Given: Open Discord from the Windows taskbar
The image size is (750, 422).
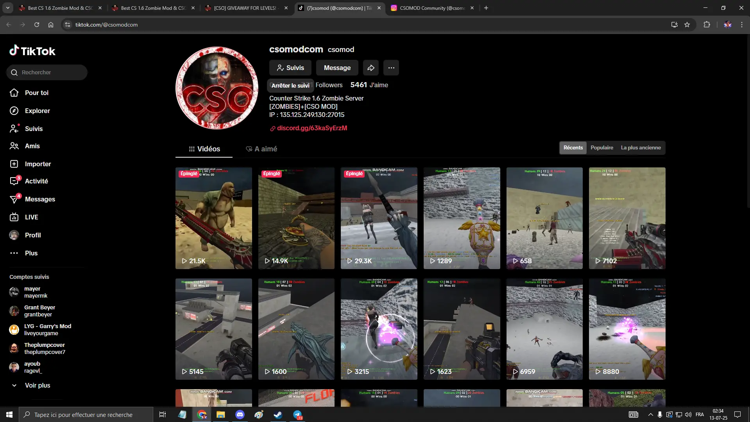Looking at the screenshot, I should pos(240,415).
